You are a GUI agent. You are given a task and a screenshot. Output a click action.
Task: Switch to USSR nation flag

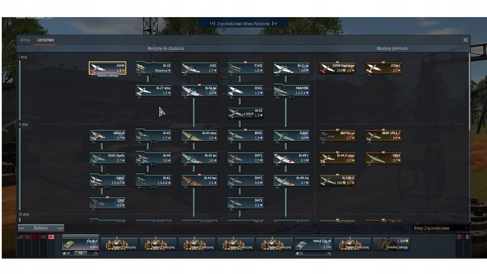[x=36, y=237]
